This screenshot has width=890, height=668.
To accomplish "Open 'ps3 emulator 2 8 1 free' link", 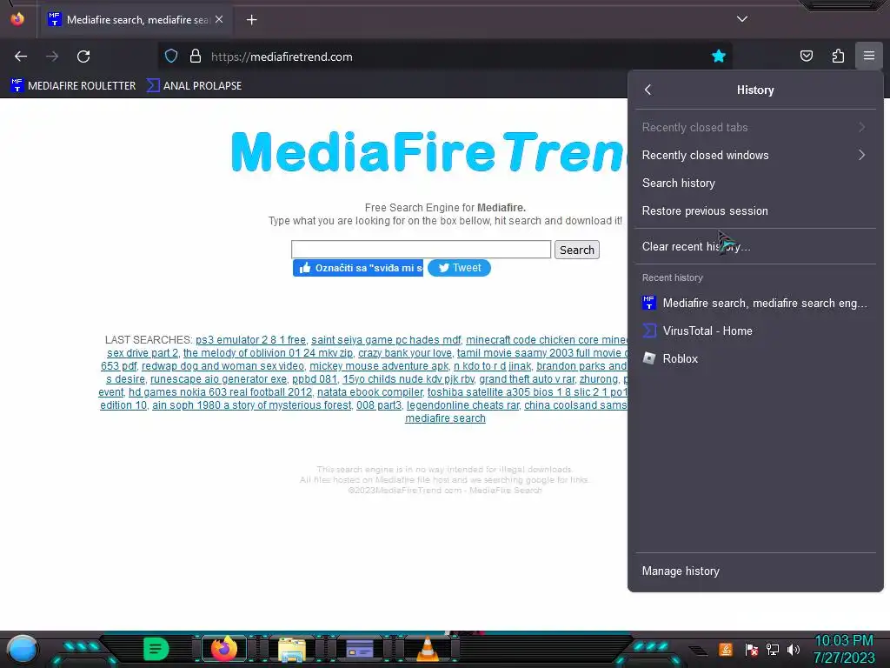I will pos(250,340).
